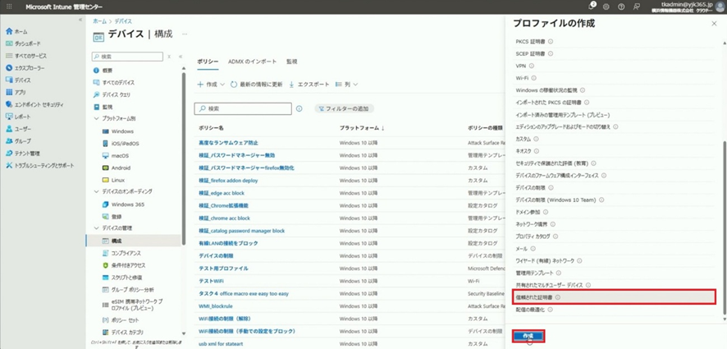727x349 pixels.
Task: Open the 作成 dropdown in toolbar
Action: [211, 85]
